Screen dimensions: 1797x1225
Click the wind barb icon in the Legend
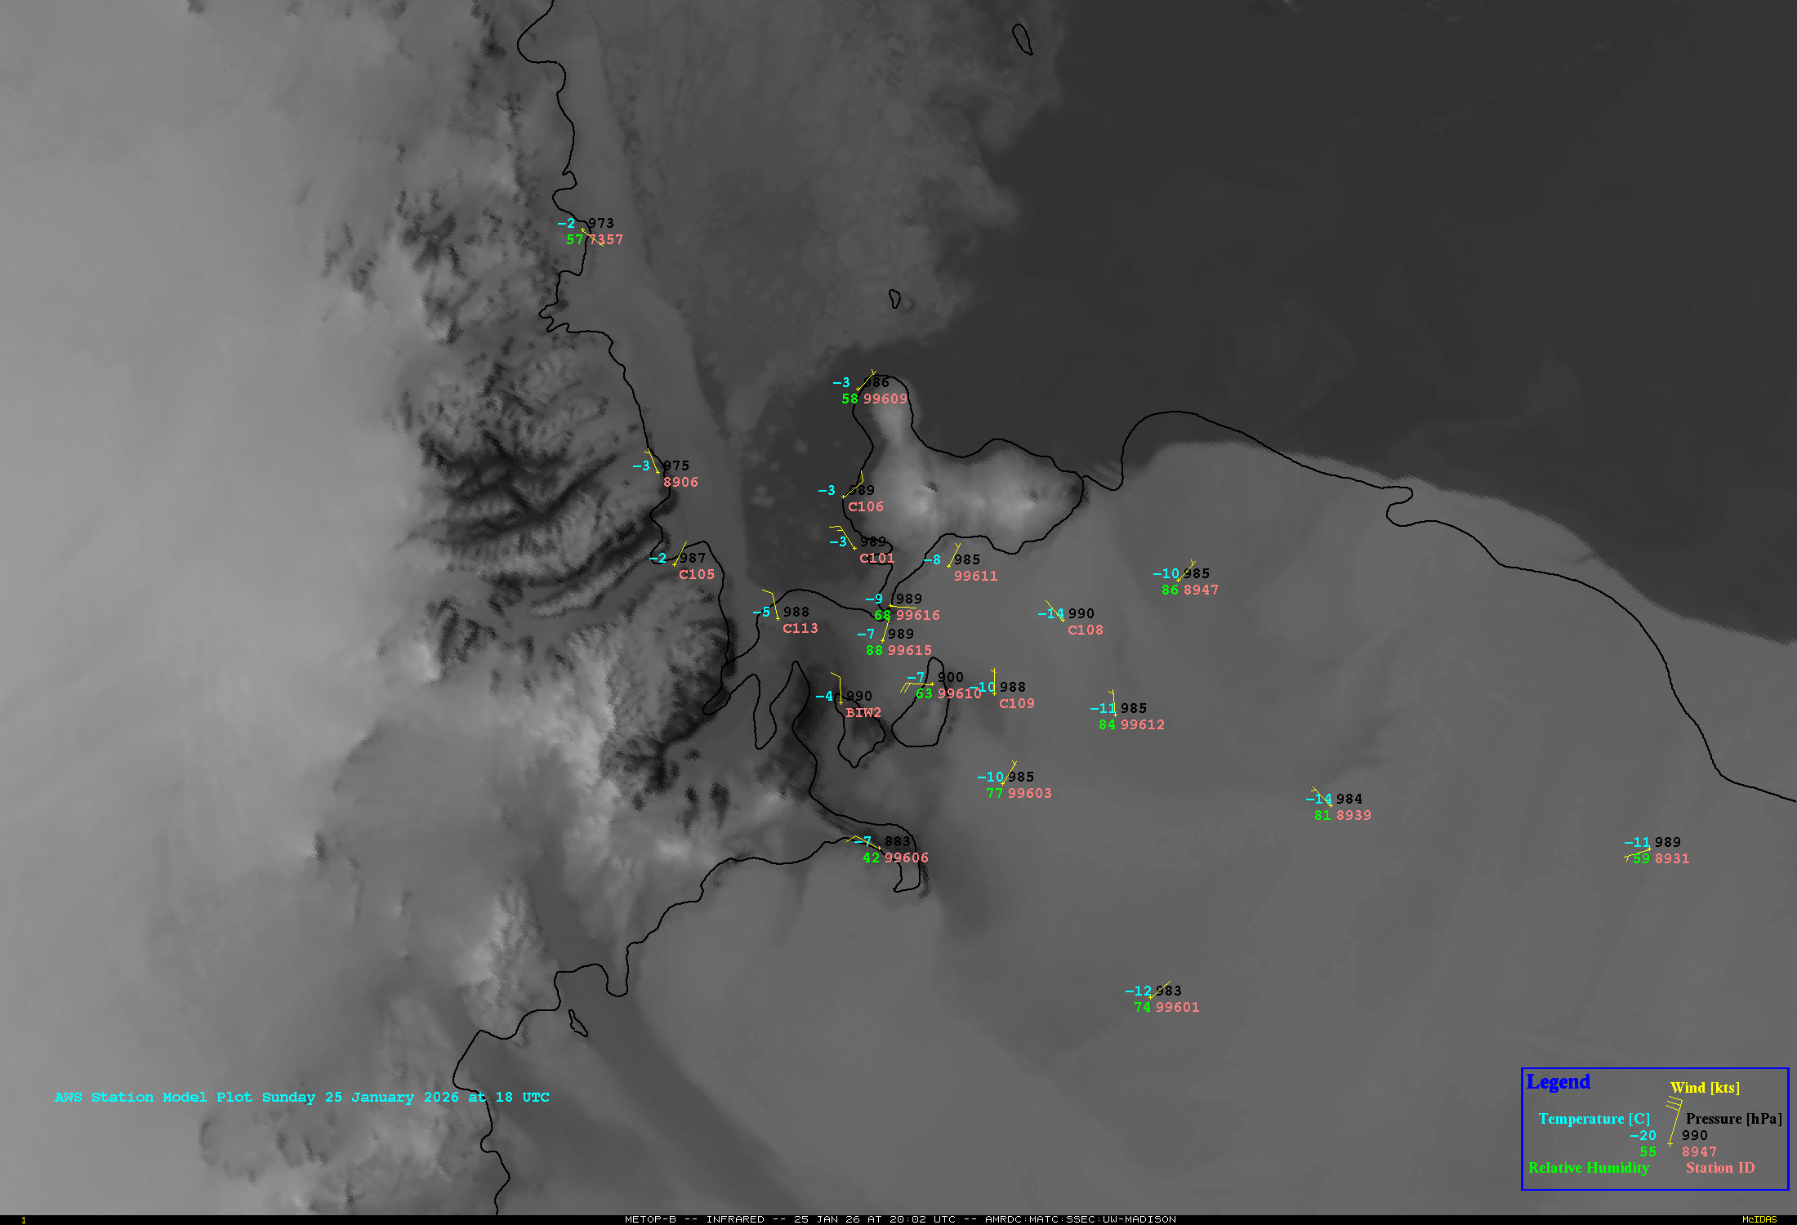[1673, 1121]
